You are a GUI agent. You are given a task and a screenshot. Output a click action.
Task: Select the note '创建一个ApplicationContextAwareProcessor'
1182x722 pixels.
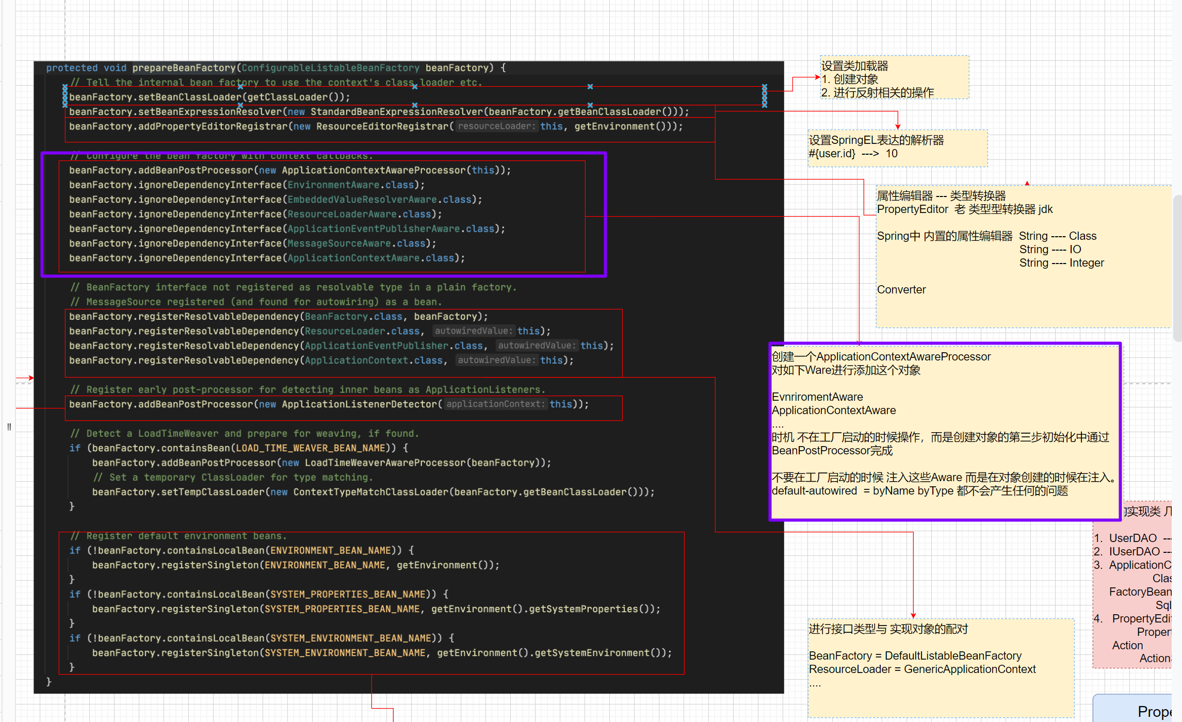[x=945, y=431]
